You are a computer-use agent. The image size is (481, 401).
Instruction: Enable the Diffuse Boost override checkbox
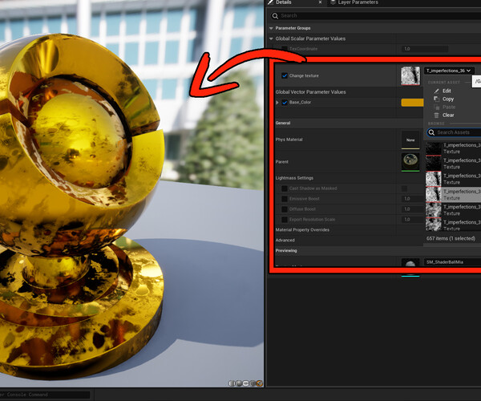[x=285, y=209]
